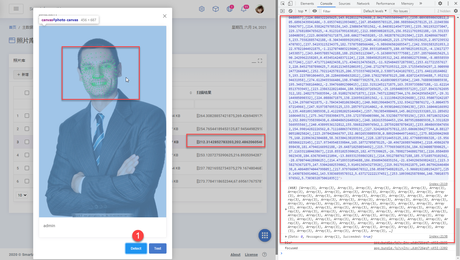This screenshot has height=260, width=460.
Task: Click the sort arrows beside 扫描结果 column
Action: tap(191, 93)
